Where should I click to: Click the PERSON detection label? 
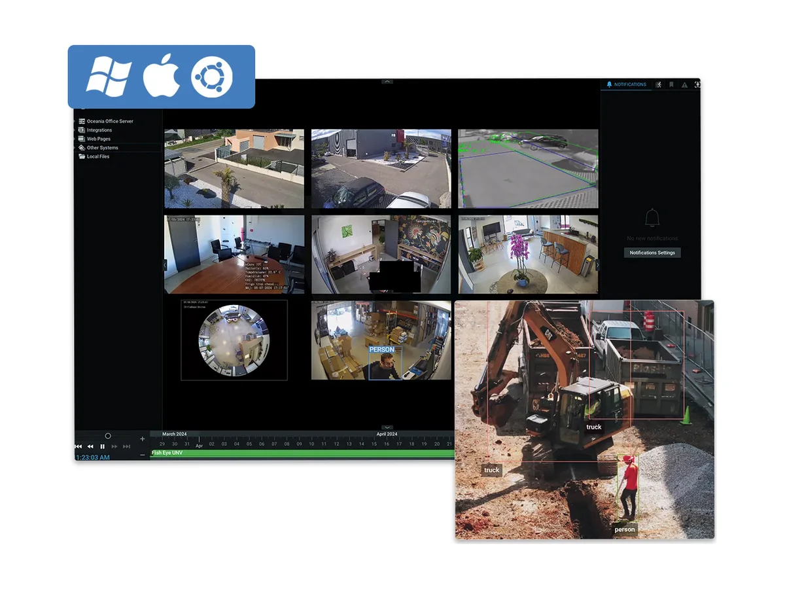pyautogui.click(x=382, y=349)
